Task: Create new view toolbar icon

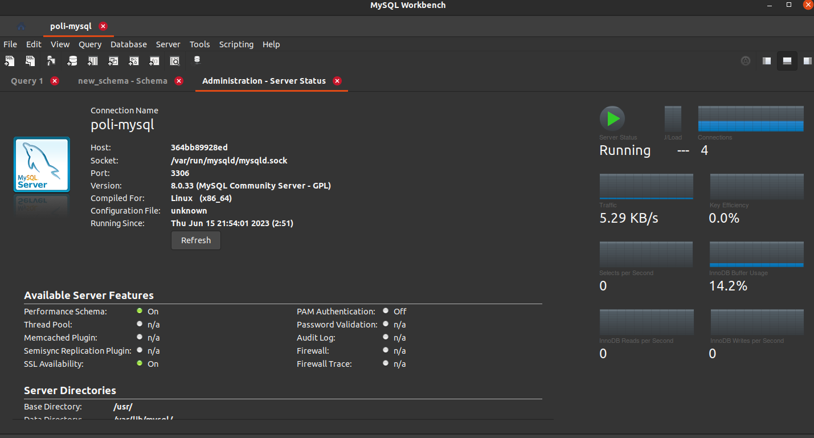Action: 113,60
